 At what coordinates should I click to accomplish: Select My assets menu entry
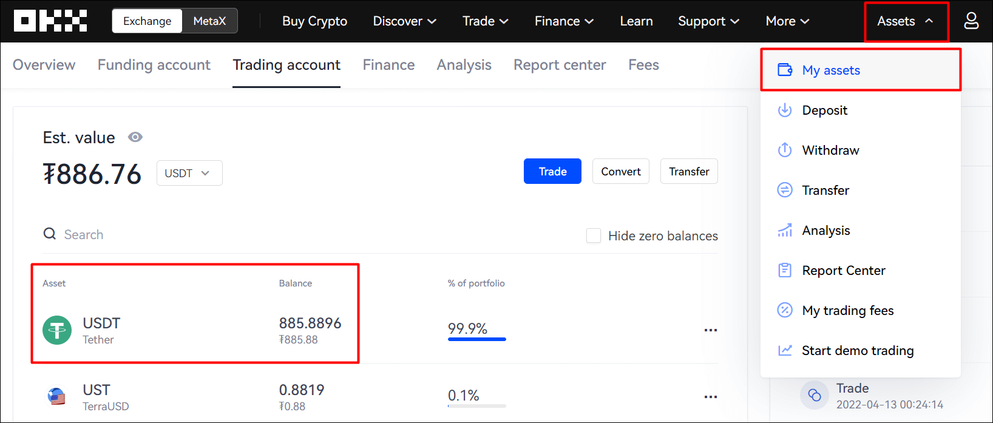861,70
